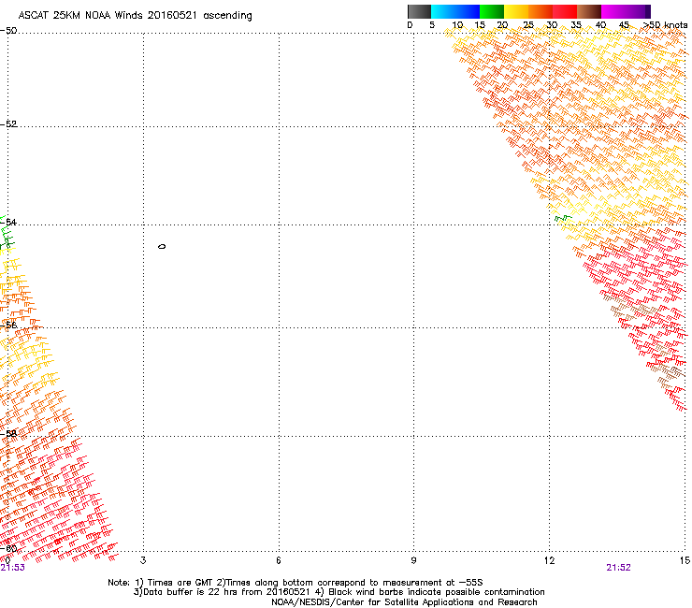Click the '25' legend tick label
This screenshot has width=692, height=608.
pos(528,25)
